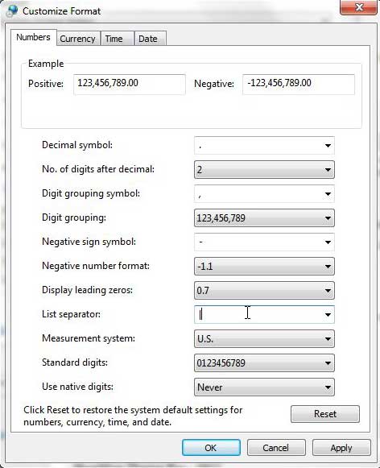
Task: Switch to the Currency tab
Action: (77, 39)
